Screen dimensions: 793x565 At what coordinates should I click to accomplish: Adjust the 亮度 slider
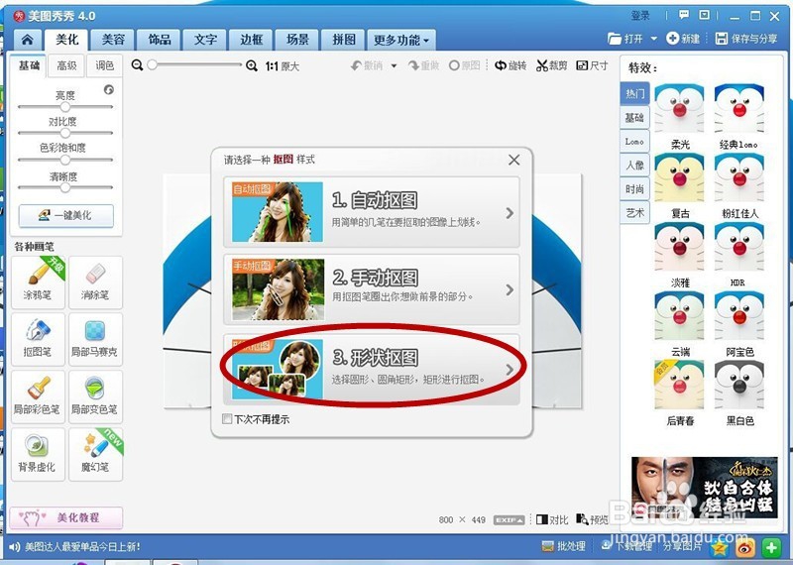pyautogui.click(x=65, y=107)
